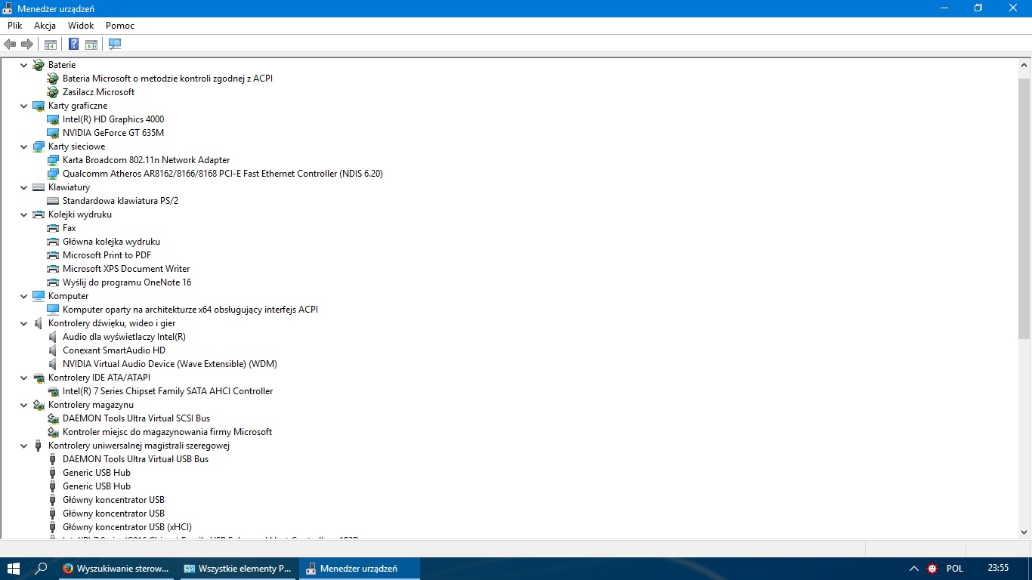This screenshot has width=1032, height=580.
Task: Click the forward navigation arrow icon
Action: click(27, 43)
